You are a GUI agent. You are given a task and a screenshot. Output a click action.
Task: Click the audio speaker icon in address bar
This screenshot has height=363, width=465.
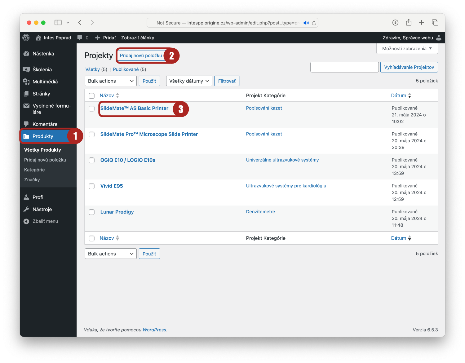tap(306, 23)
